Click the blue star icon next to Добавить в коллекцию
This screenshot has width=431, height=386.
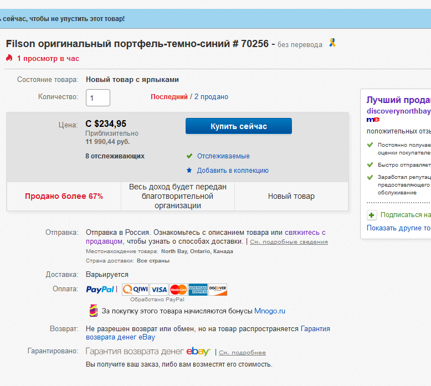coord(189,171)
